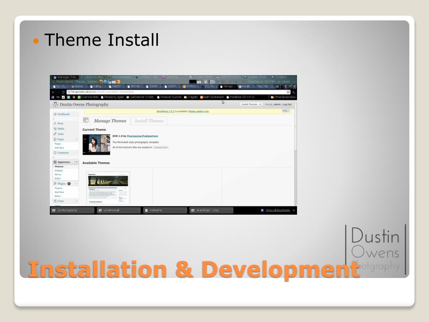This screenshot has height=322, width=429.
Task: Open the joomla logo download item
Action: [72, 210]
